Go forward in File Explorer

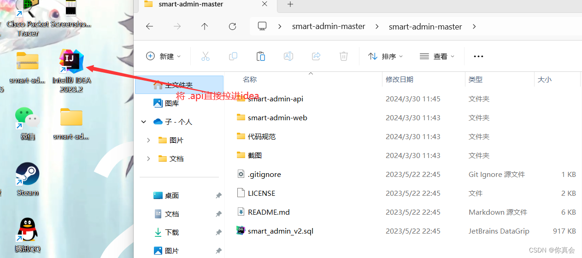[177, 26]
